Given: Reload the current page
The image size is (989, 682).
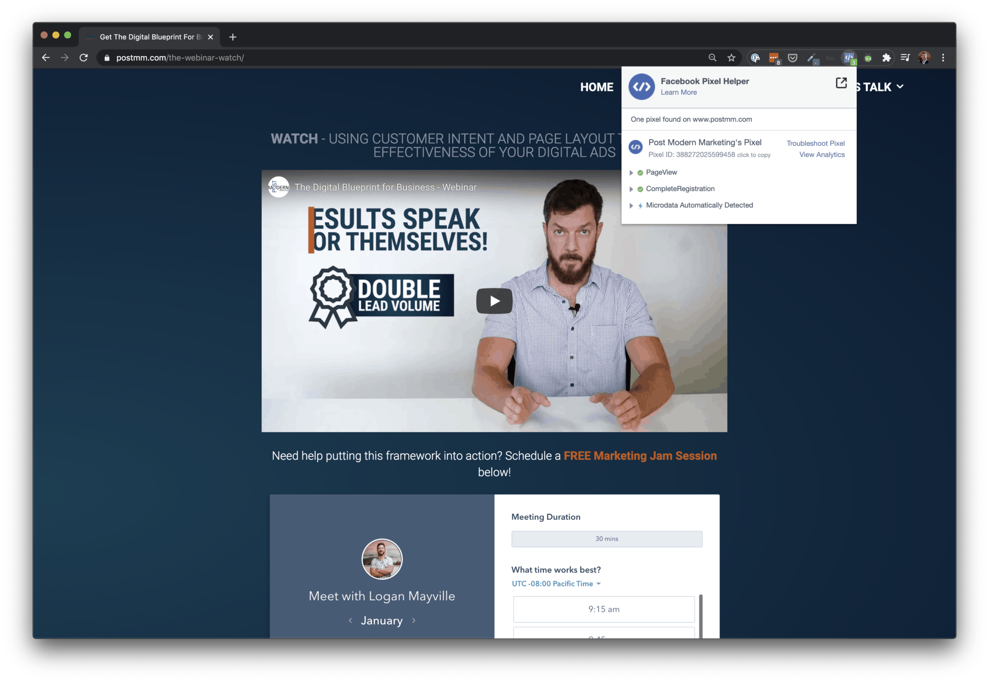Looking at the screenshot, I should (84, 57).
